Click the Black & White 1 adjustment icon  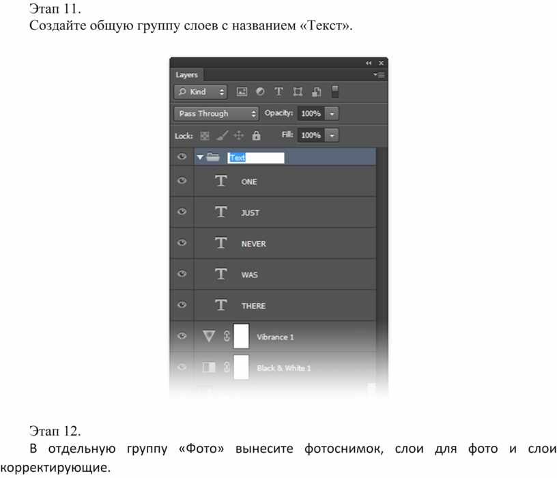pyautogui.click(x=209, y=367)
